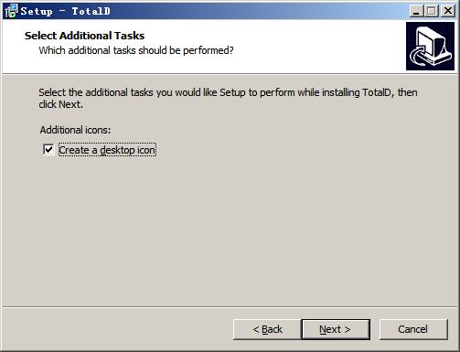Viewport: 460px width, 352px height.
Task: Click the 'Setup - TotalD' title bar text
Action: coord(66,11)
